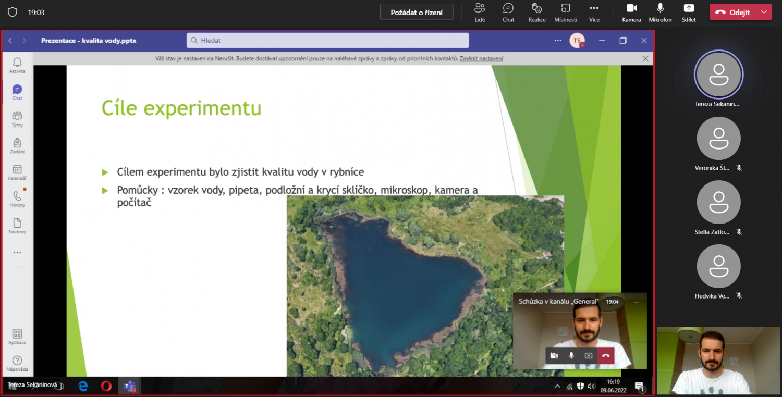Open the Lidé participants panel
The image size is (782, 397).
(480, 12)
